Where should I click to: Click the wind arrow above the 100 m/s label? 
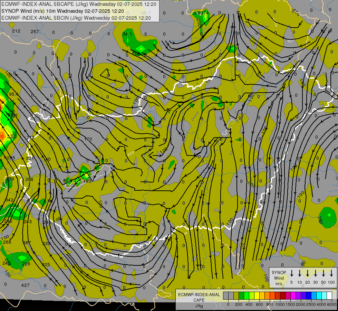click(331, 273)
